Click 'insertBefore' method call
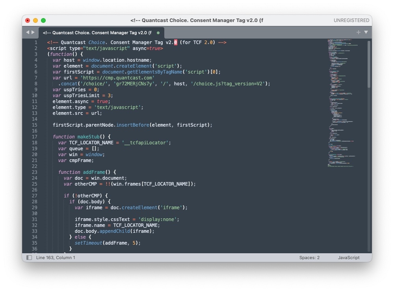Viewport: 394px width, 291px height. click(133, 125)
